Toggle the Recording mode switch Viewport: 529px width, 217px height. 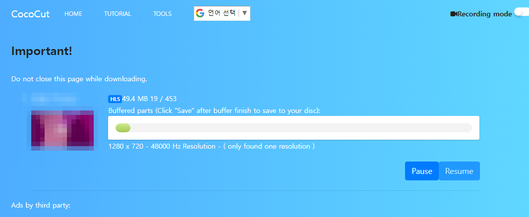coord(521,13)
